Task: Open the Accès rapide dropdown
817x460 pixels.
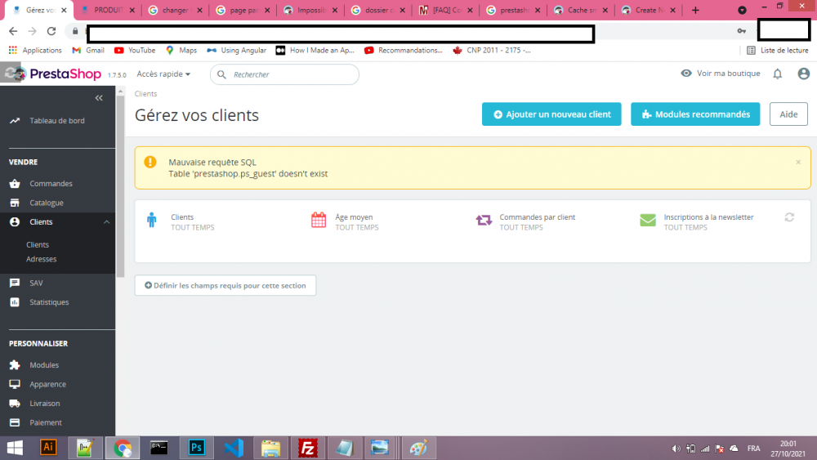Action: tap(163, 74)
